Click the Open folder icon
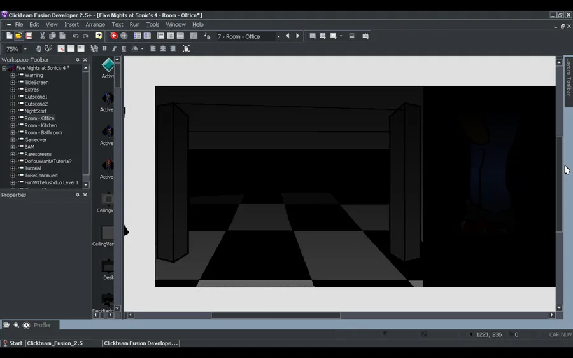573x358 pixels. tap(18, 36)
